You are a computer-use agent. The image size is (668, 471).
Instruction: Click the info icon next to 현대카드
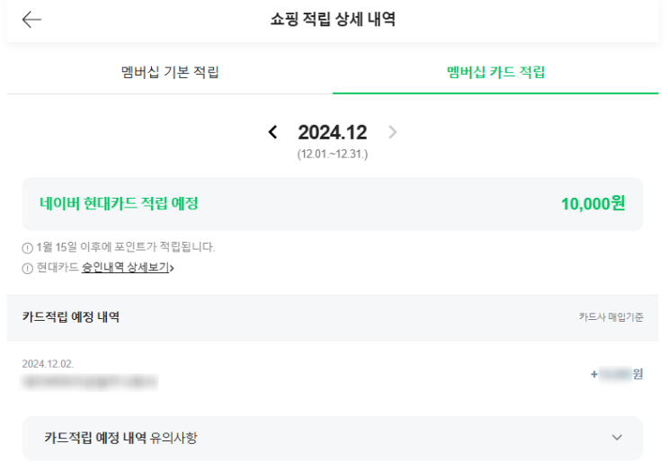pyautogui.click(x=27, y=268)
